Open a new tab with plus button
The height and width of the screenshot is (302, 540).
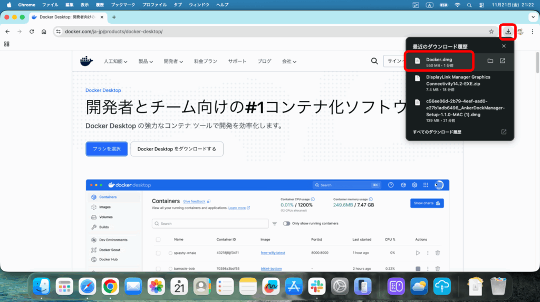coord(114,17)
